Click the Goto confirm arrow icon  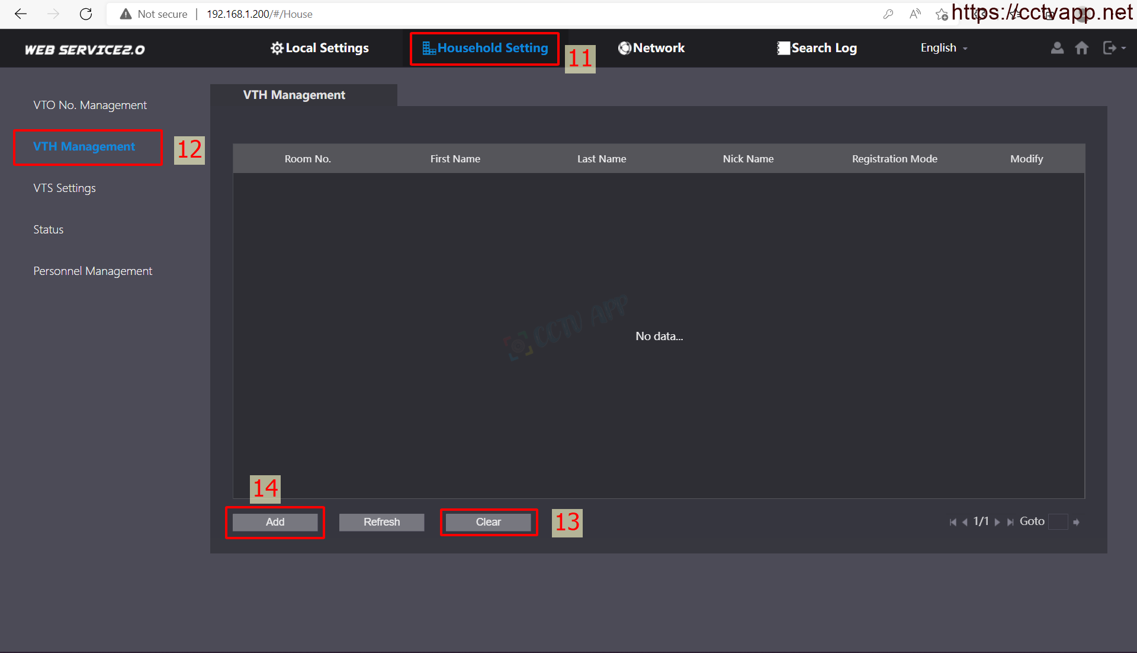point(1076,522)
